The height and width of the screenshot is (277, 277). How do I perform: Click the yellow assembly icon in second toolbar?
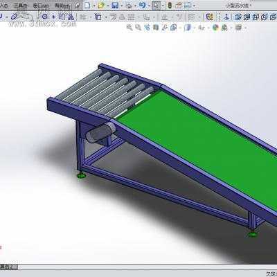coord(210,17)
